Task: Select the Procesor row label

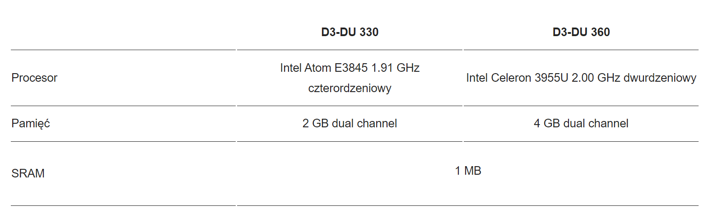Action: click(x=34, y=78)
